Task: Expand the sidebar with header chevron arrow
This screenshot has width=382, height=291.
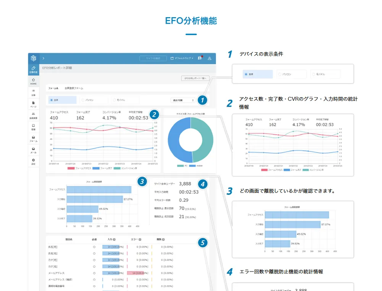Action: pyautogui.click(x=43, y=58)
